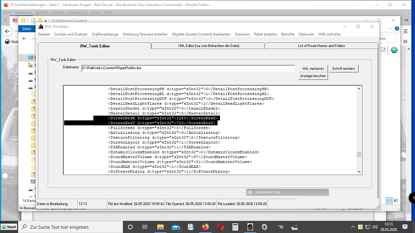
Task: Open the Optionen menu
Action: [x=306, y=34]
